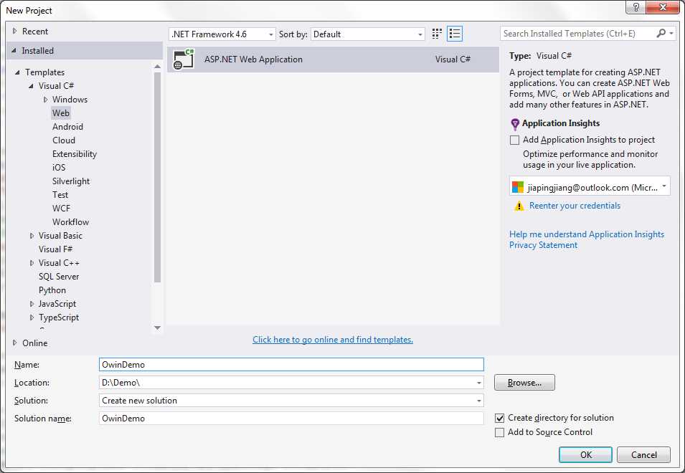The width and height of the screenshot is (685, 473).
Task: Select the SQL Server category
Action: coord(59,277)
